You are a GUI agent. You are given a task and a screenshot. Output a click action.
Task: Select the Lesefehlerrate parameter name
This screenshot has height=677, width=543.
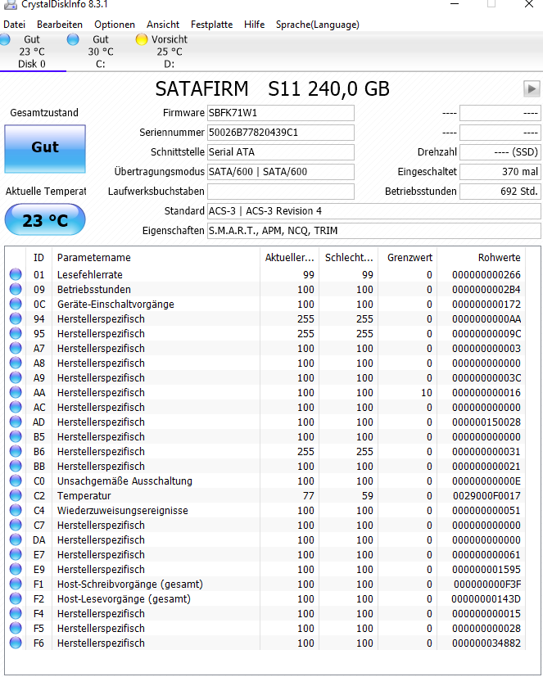click(90, 274)
